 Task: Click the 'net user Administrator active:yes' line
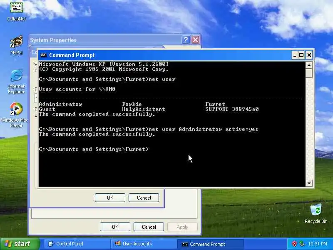pyautogui.click(x=149, y=129)
